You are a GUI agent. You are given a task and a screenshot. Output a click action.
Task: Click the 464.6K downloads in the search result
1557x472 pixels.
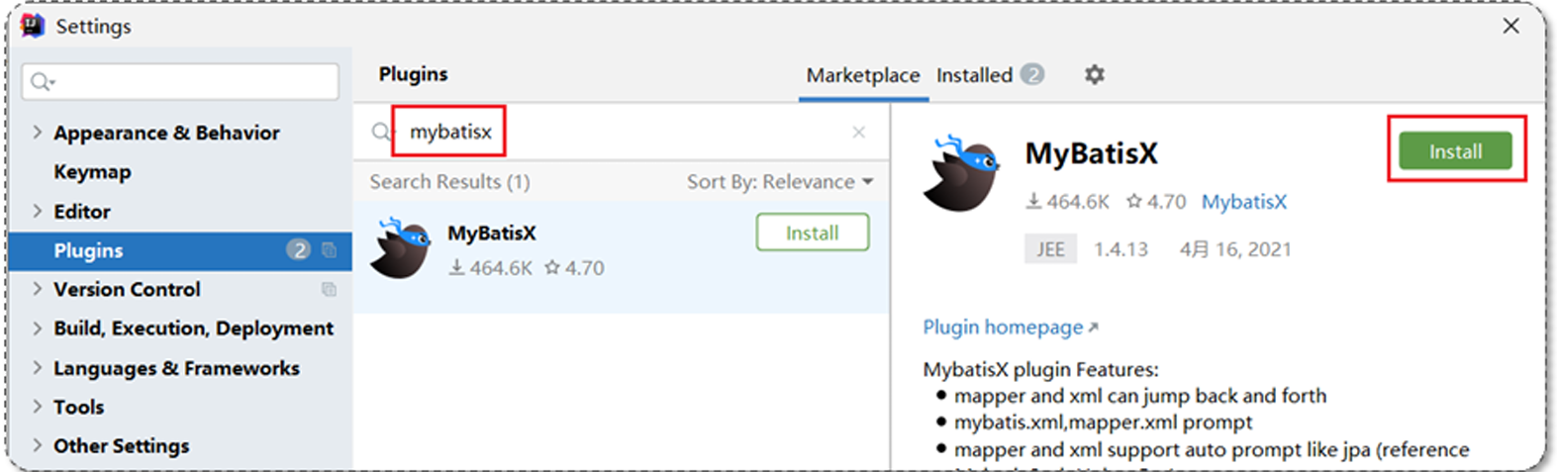tap(490, 268)
